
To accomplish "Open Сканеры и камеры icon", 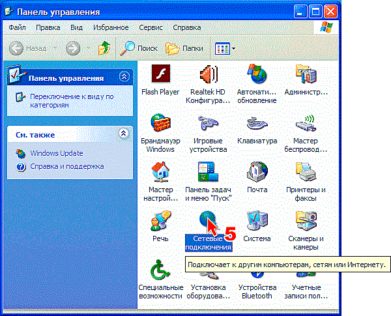I will coord(306,220).
